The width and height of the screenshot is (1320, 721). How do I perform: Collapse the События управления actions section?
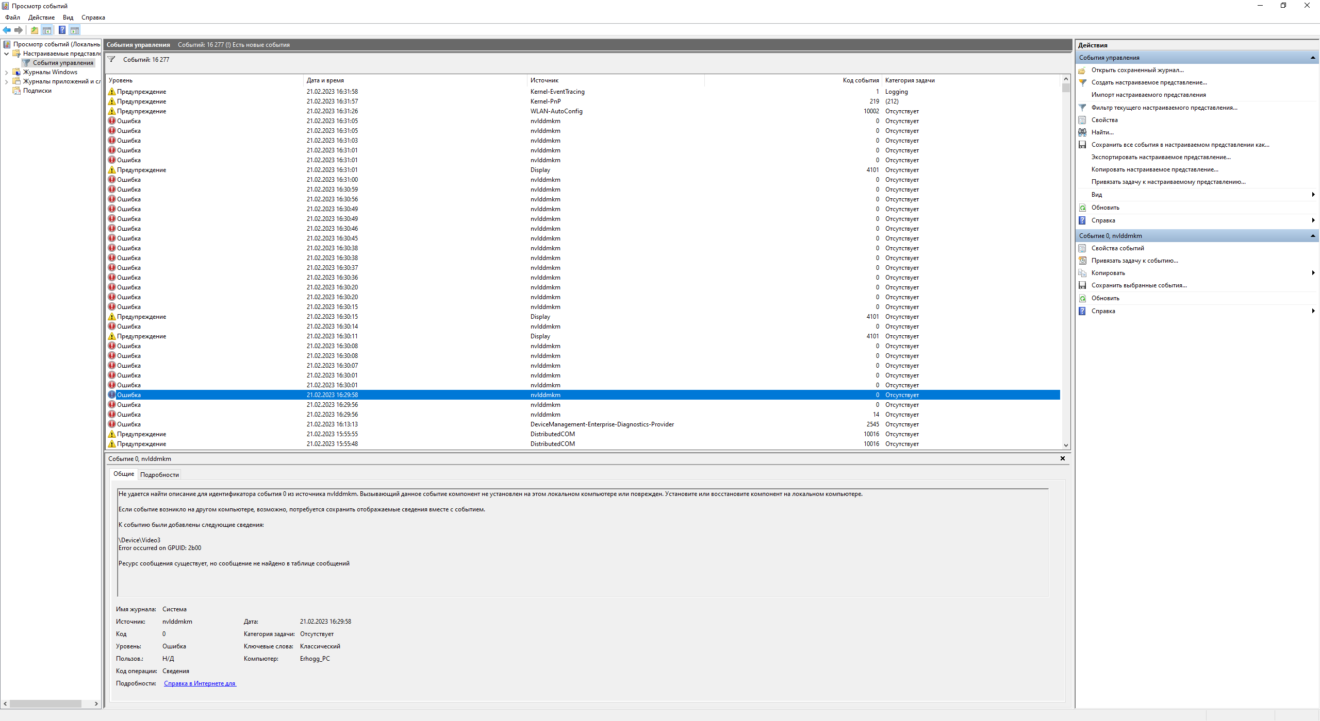click(1312, 58)
